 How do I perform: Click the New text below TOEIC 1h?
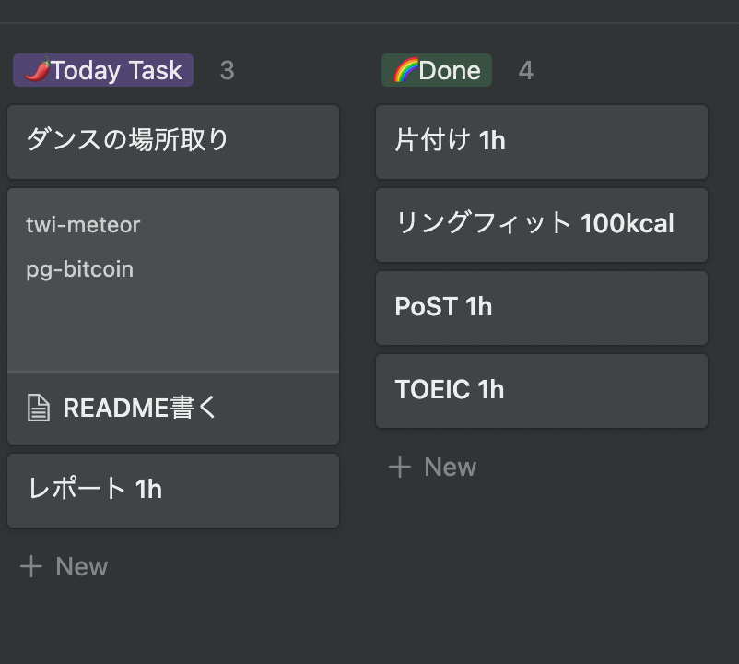point(451,467)
